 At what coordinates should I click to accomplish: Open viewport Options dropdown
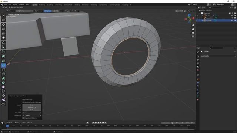(191, 11)
